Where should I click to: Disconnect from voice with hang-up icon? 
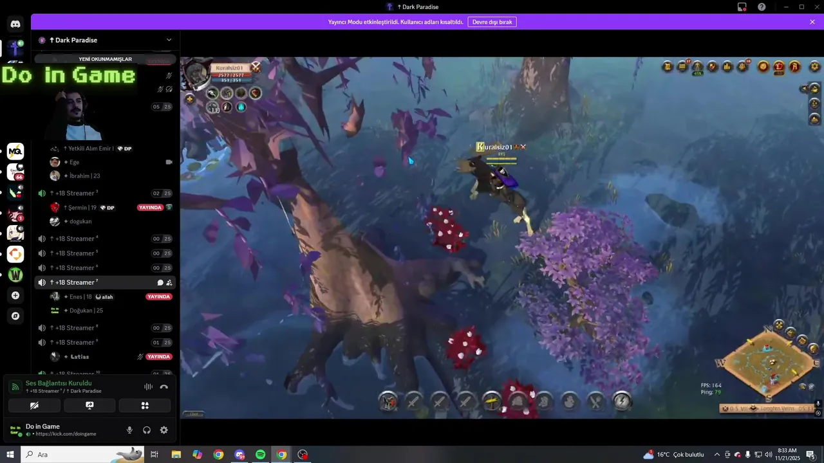tap(164, 386)
